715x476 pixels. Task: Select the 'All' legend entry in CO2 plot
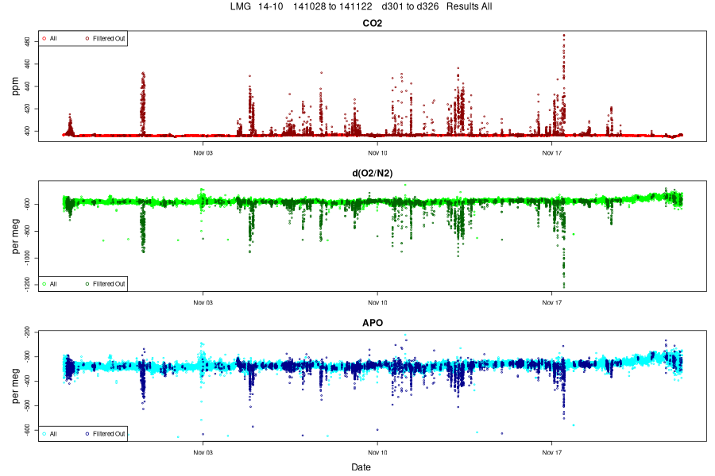49,38
